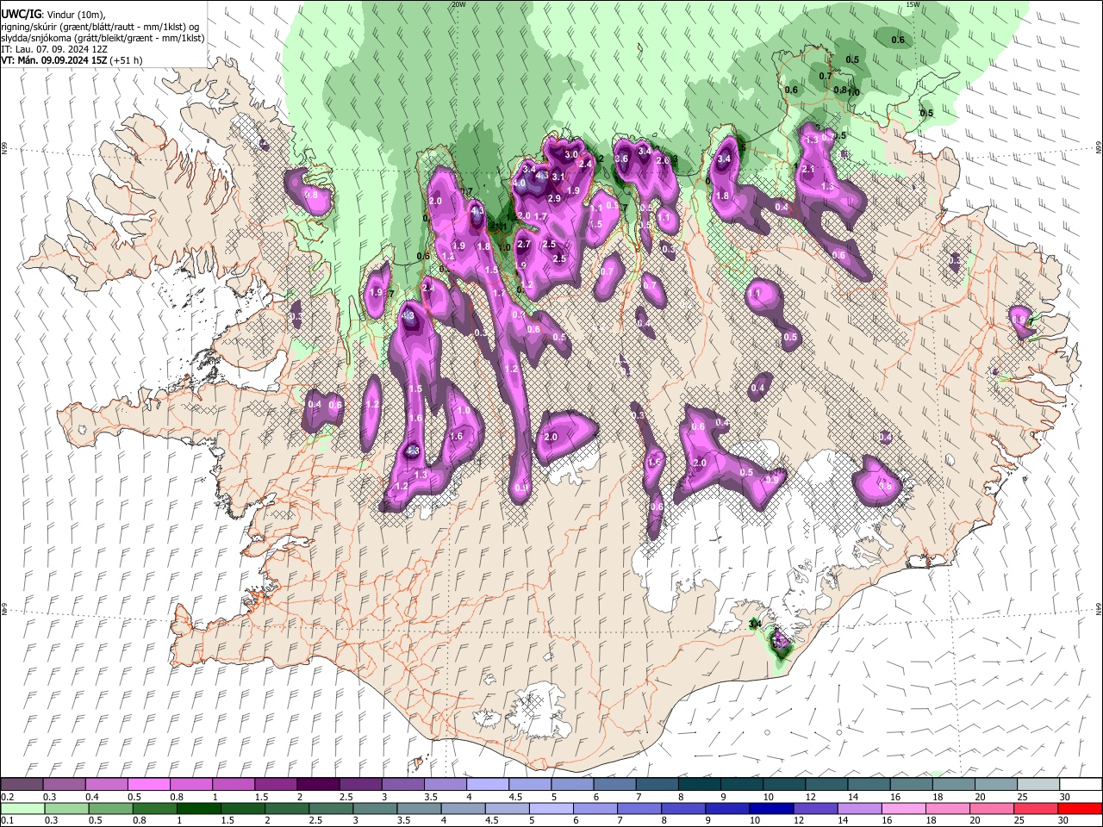Click lower legend swatch between 14 and 16
This screenshot has height=827, width=1103.
[860, 809]
